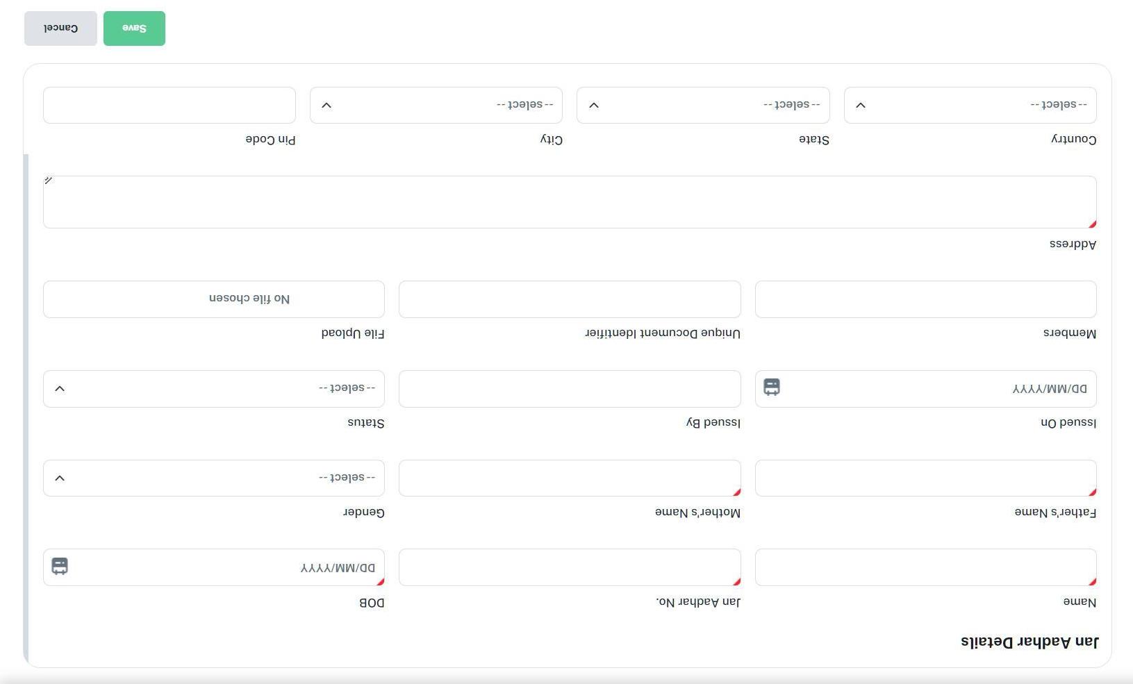Viewport: 1133px width, 684px height.
Task: Click the DOB label
Action: tap(372, 603)
